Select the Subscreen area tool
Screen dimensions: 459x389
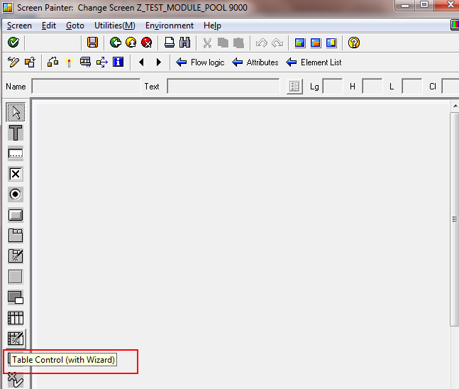pos(16,297)
